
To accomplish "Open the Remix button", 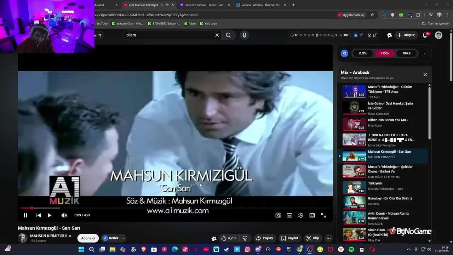I will (x=110, y=238).
